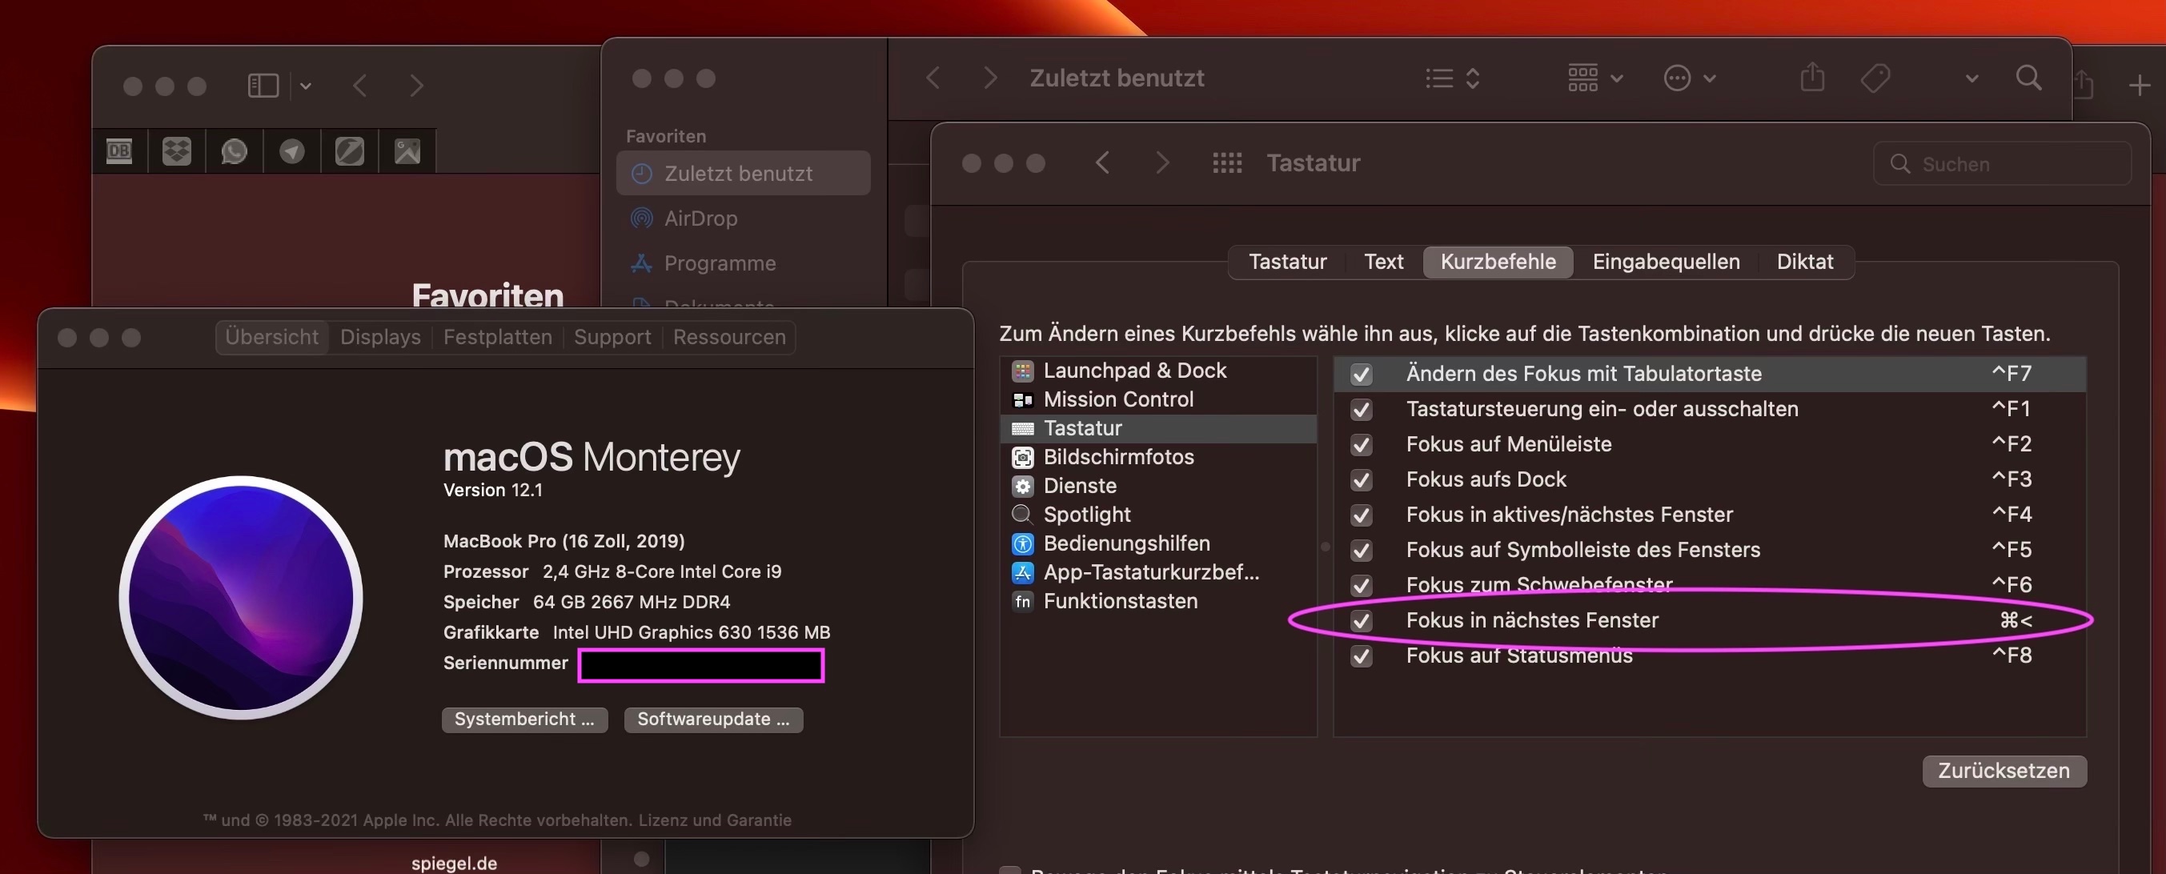2166x874 pixels.
Task: Switch to the Eingabequellen tab
Action: (1665, 262)
